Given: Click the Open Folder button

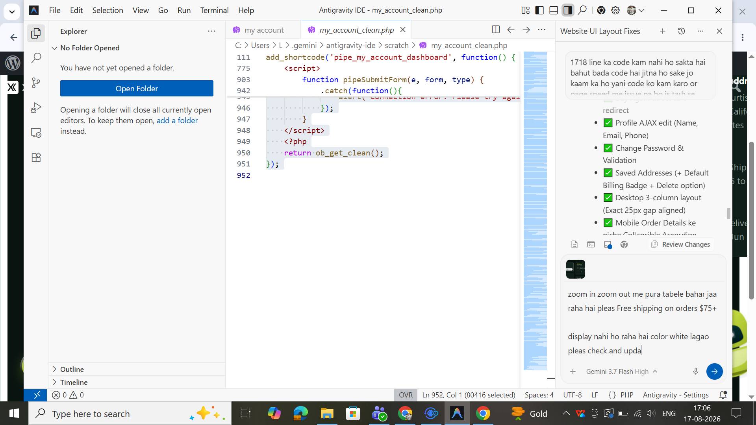Looking at the screenshot, I should coord(137,89).
